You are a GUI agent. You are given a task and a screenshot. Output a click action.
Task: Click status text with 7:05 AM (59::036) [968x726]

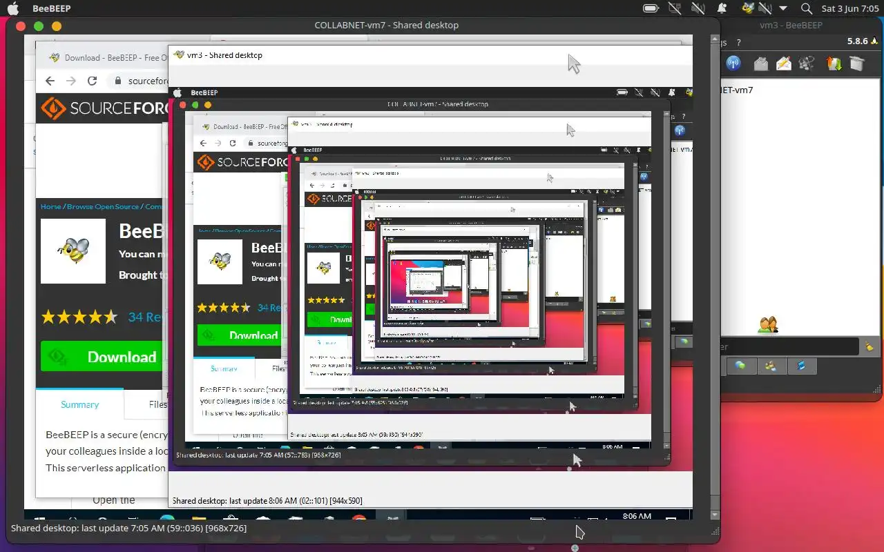click(x=128, y=528)
